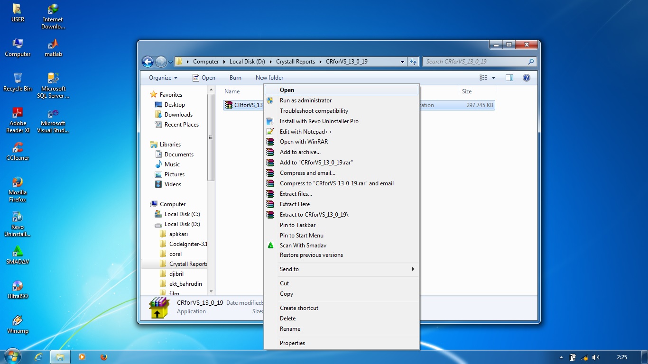Select the djibril folder in tree
648x364 pixels.
click(176, 274)
